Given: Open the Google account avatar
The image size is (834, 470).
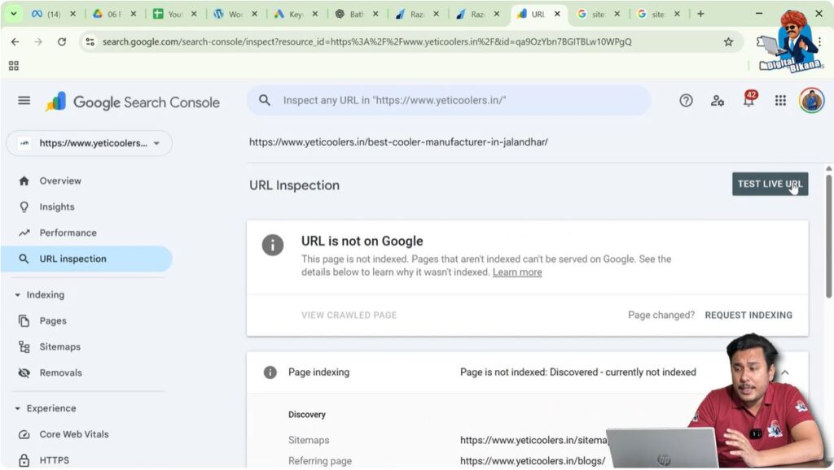Looking at the screenshot, I should [811, 100].
